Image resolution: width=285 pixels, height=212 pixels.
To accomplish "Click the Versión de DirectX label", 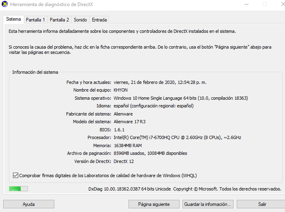I will pyautogui.click(x=92, y=161).
